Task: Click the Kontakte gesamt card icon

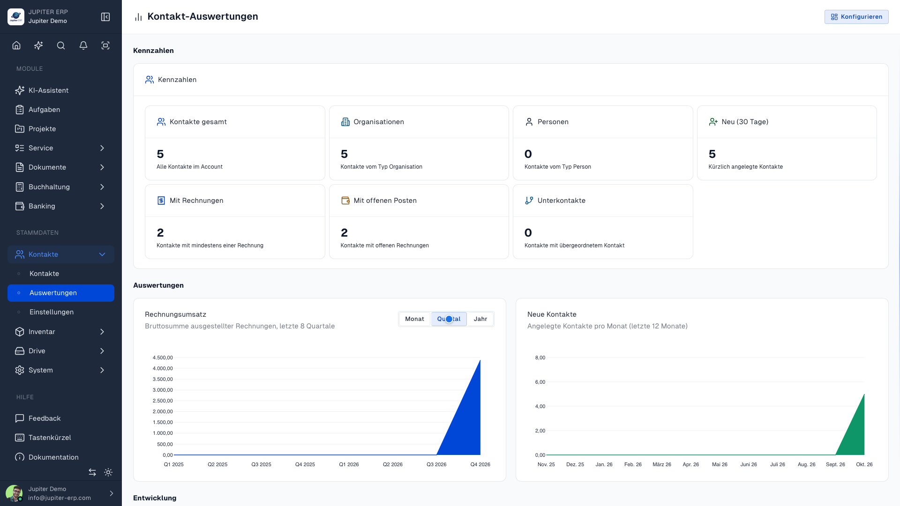Action: [x=161, y=122]
